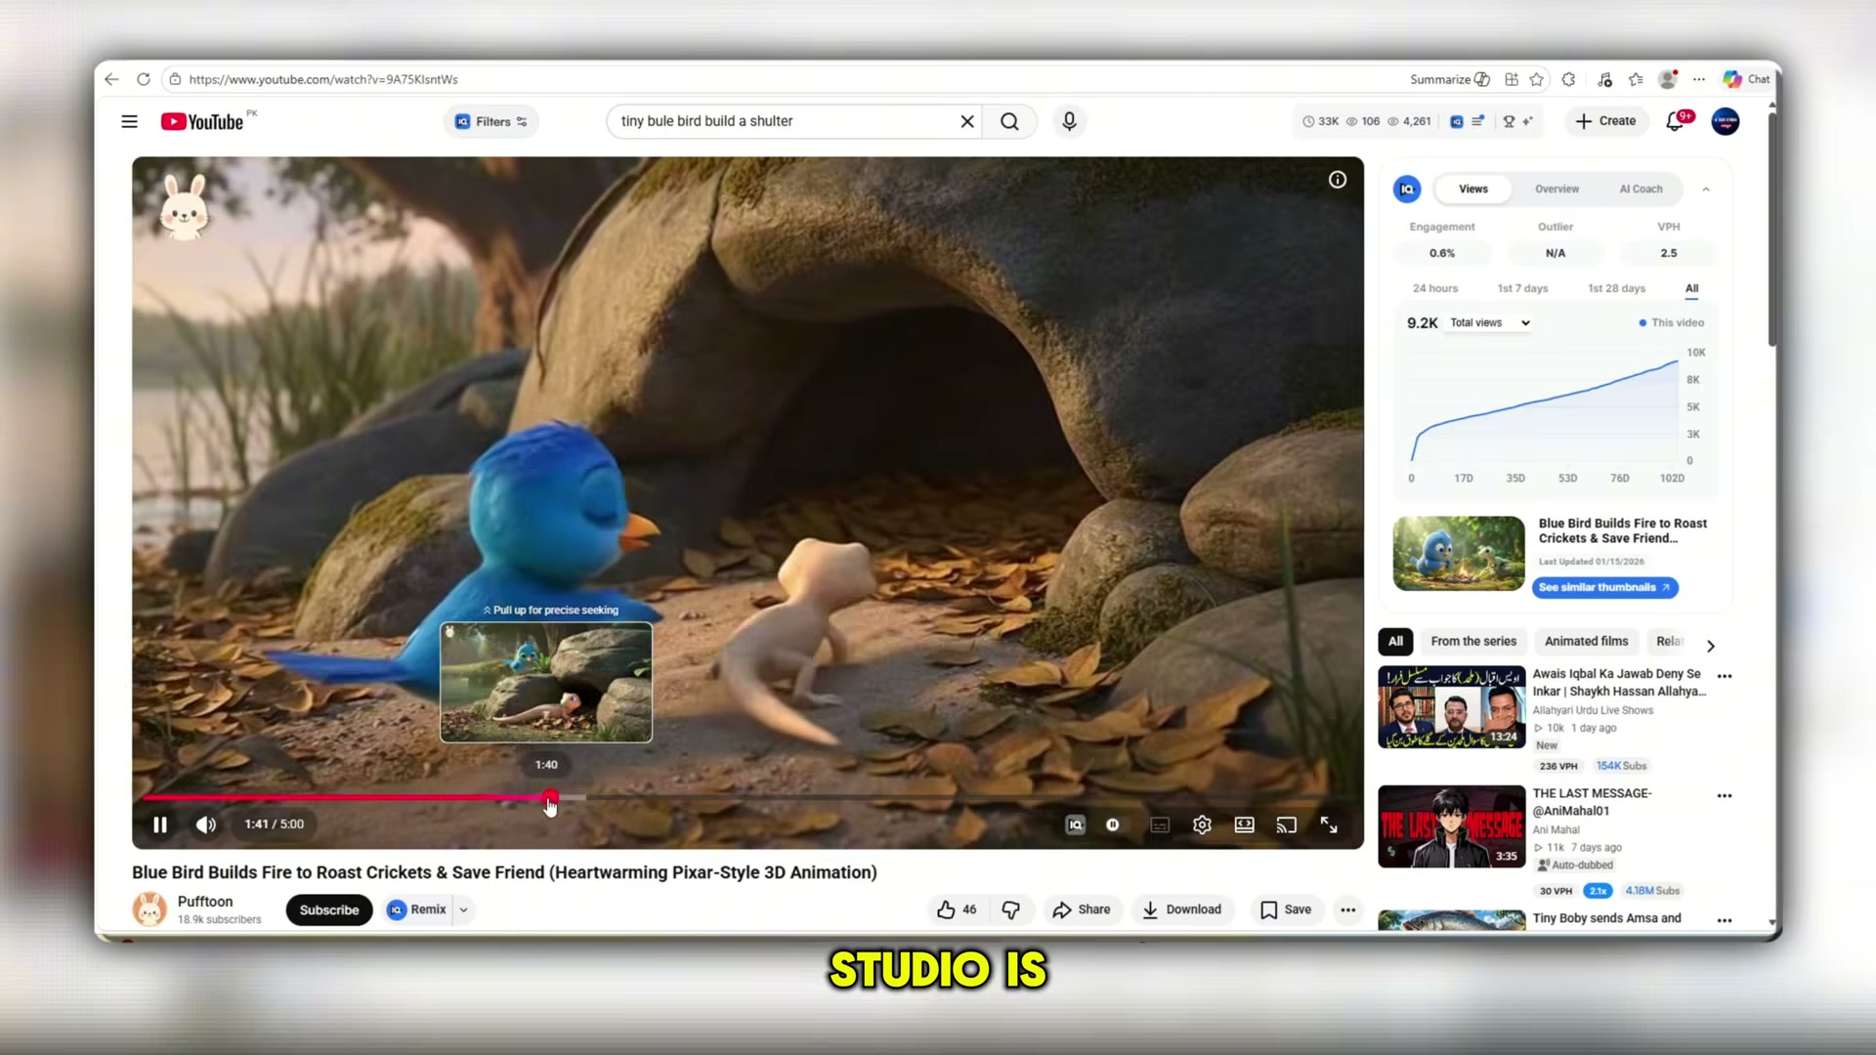Reload the page with the refresh icon
The width and height of the screenshot is (1876, 1055).
click(x=144, y=79)
